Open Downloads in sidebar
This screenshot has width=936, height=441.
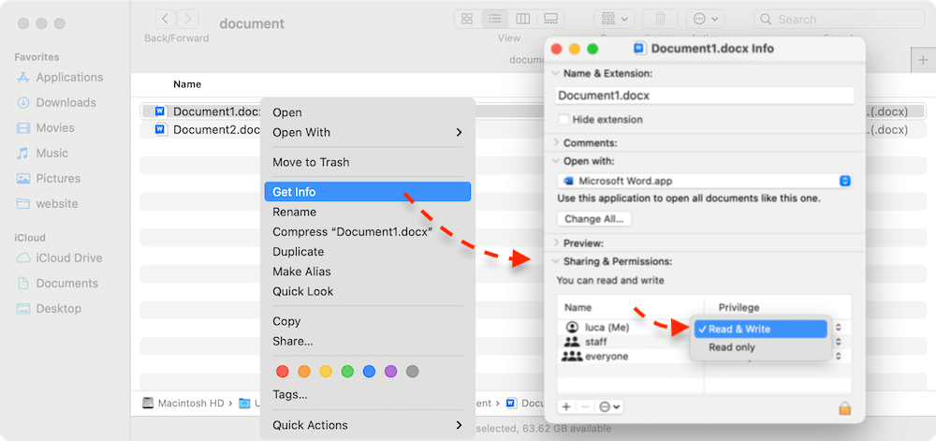(x=56, y=103)
